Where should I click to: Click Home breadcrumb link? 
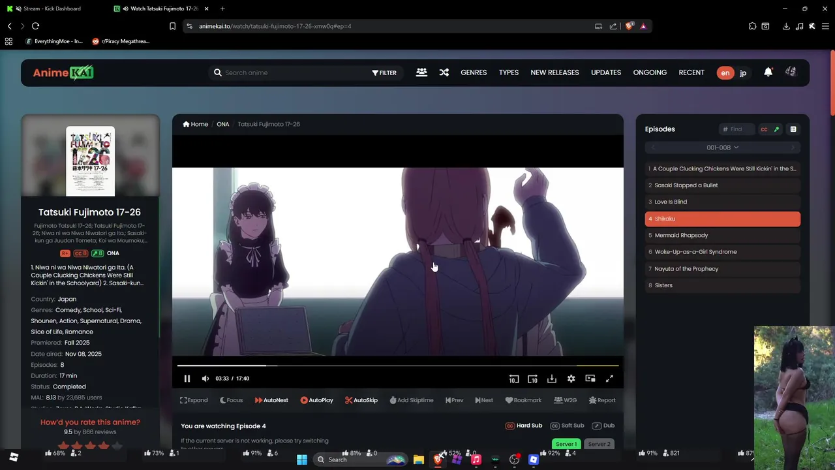[x=196, y=124]
